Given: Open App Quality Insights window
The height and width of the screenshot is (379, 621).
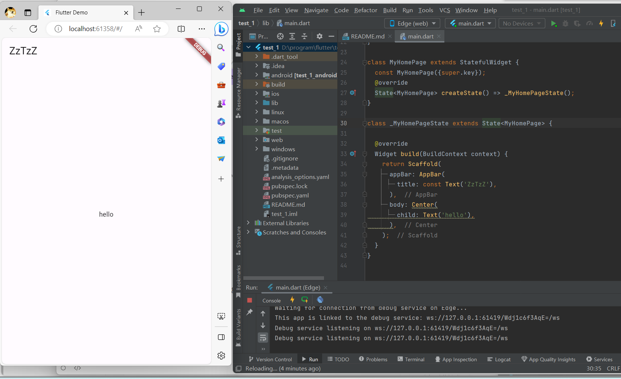Looking at the screenshot, I should click(548, 359).
